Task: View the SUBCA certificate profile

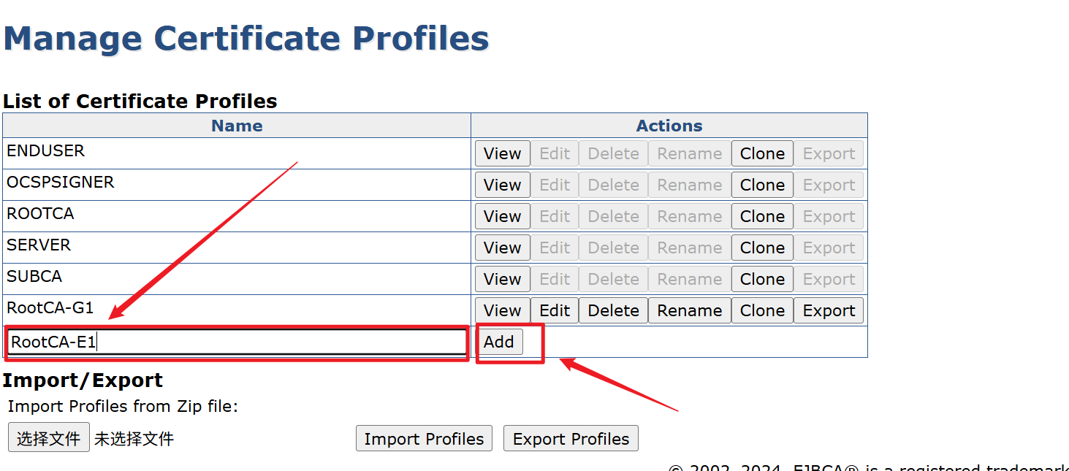Action: pyautogui.click(x=502, y=279)
